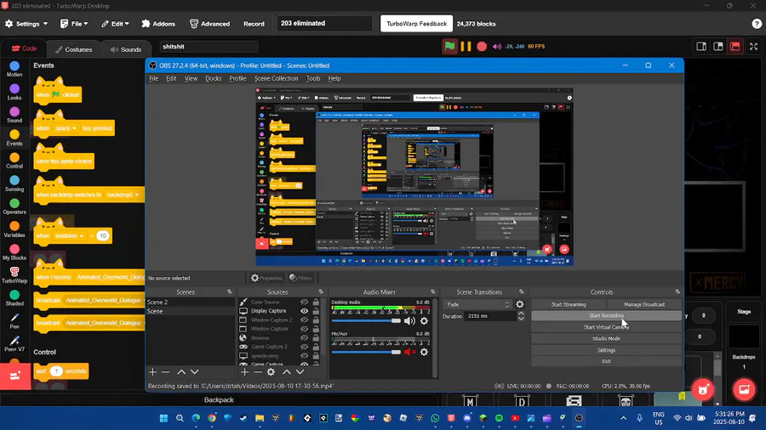Open Mic/Aux settings gear
The image size is (766, 430).
coord(424,352)
